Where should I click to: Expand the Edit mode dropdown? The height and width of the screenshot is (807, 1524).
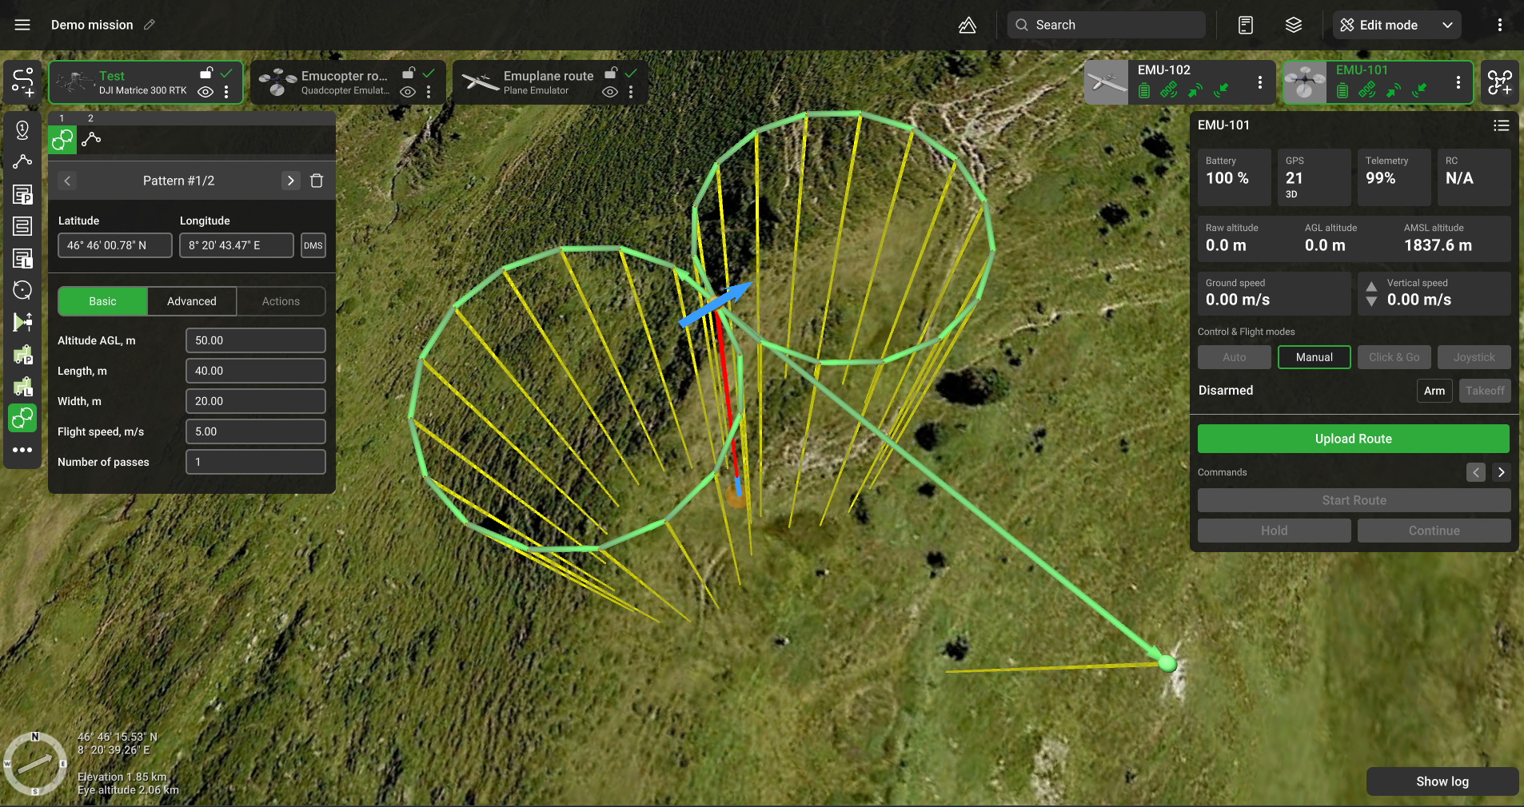point(1447,25)
